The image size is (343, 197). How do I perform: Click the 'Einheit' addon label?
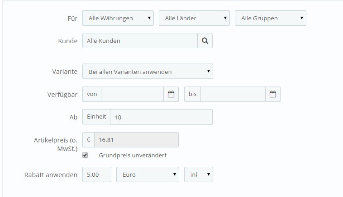point(96,117)
